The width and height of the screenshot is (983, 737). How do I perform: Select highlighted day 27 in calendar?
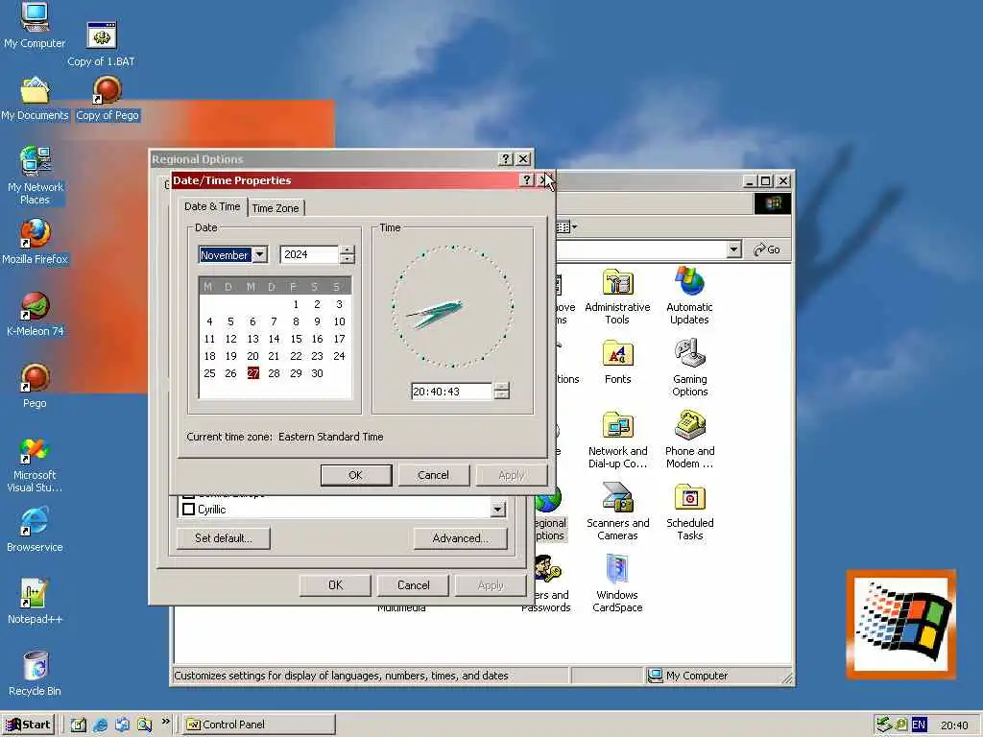[252, 373]
